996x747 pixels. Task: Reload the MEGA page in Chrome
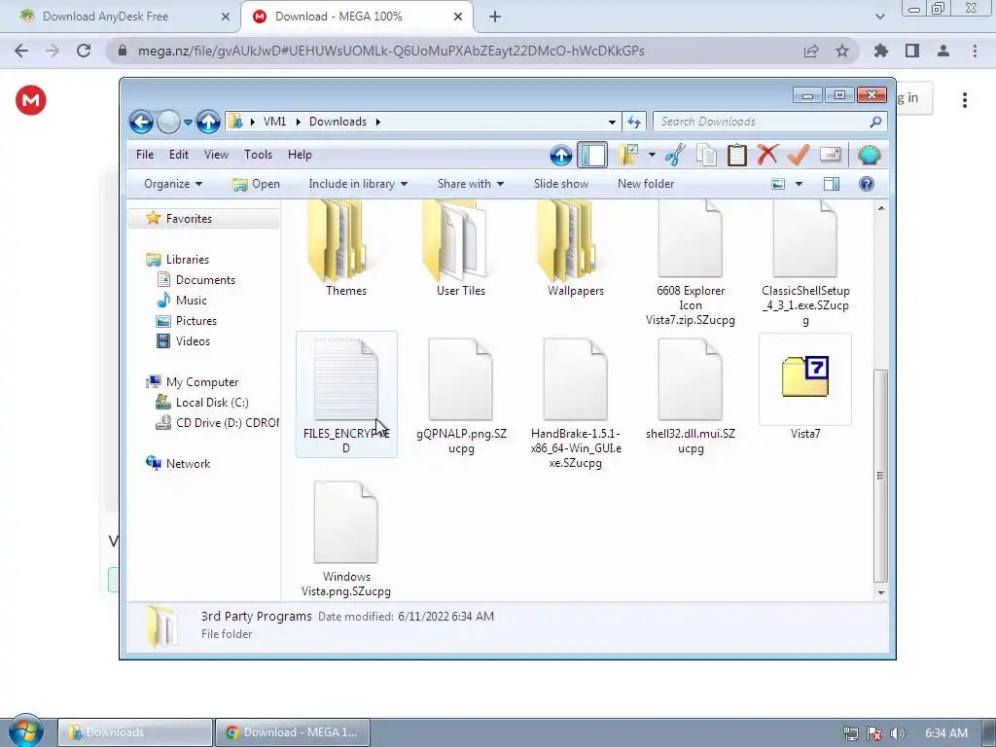click(84, 51)
